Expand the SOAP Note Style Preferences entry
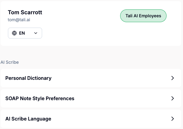This screenshot has width=183, height=129. (x=172, y=98)
